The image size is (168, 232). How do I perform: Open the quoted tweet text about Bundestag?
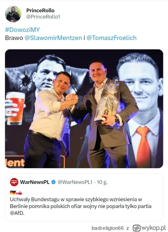pos(81,206)
